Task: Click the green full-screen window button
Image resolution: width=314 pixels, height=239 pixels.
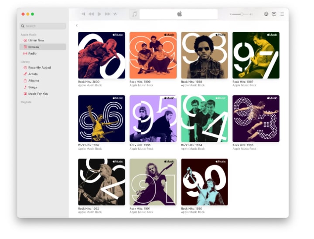Action: pos(32,14)
